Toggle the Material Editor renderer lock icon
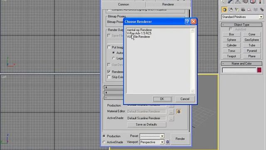Screen dimensions: 266x150 (178, 112)
